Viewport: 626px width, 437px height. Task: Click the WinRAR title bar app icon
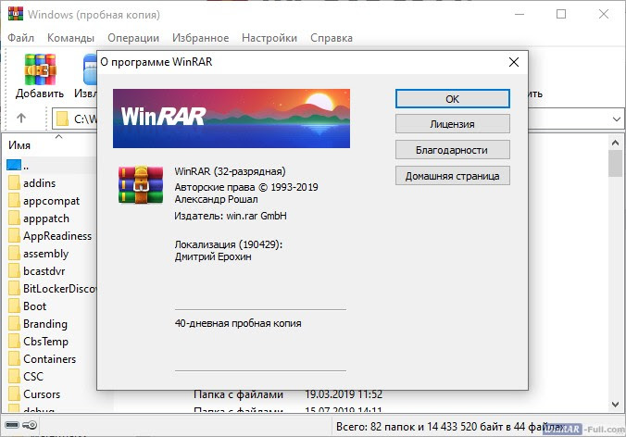coord(16,14)
